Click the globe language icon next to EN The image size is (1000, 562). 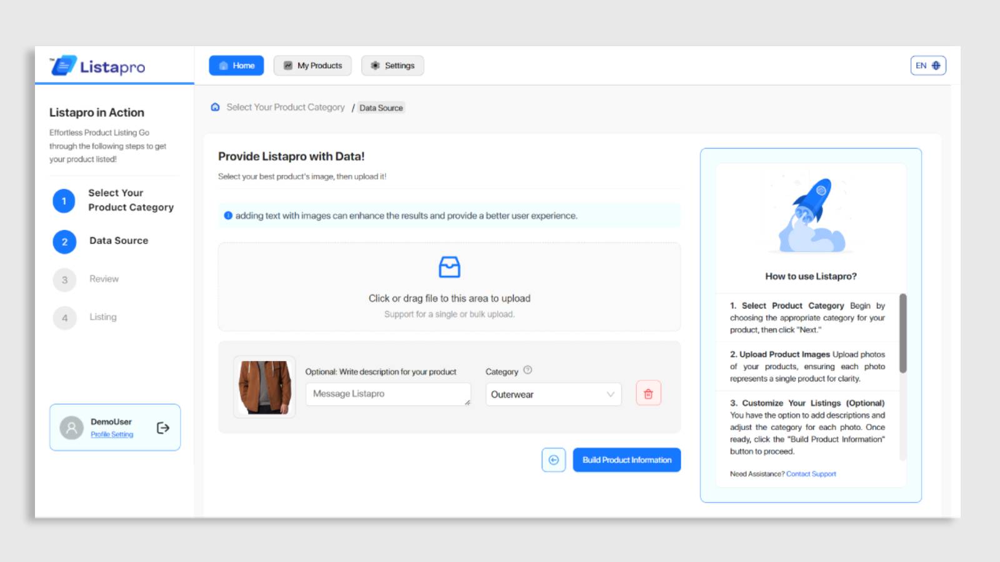(x=936, y=65)
